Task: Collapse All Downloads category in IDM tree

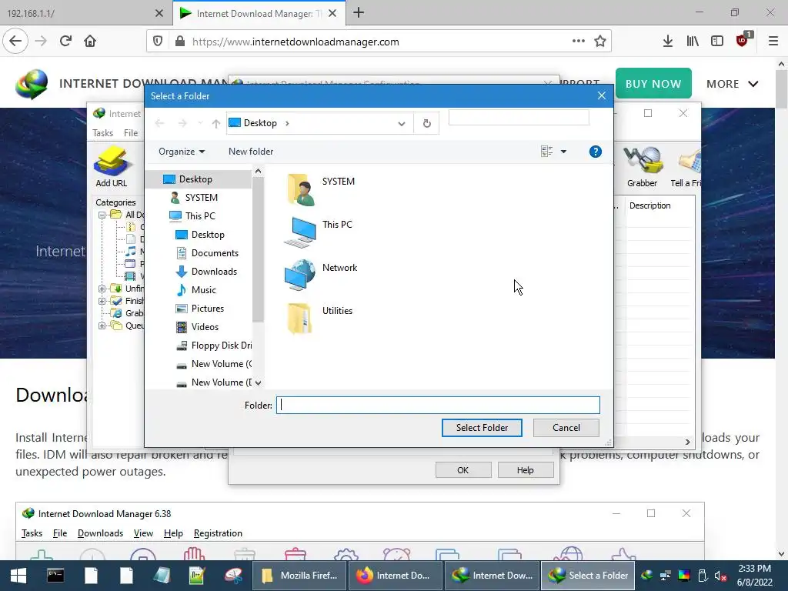Action: point(102,215)
